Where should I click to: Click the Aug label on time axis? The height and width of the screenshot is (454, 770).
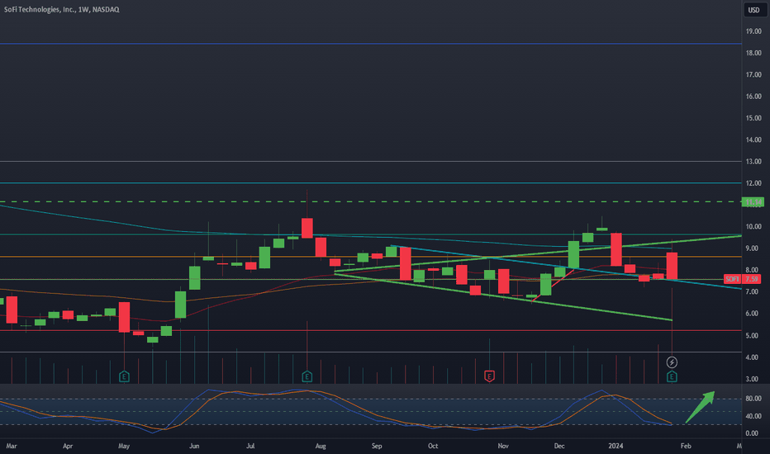click(x=321, y=446)
